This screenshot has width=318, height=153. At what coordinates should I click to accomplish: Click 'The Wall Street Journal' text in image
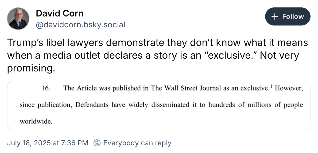pyautogui.click(x=186, y=88)
